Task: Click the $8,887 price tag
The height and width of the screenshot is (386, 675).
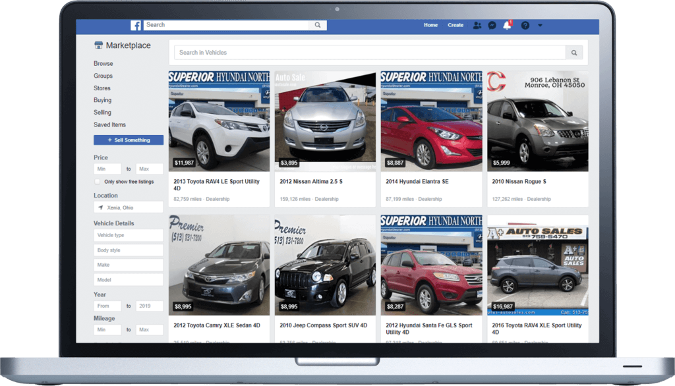Action: [396, 163]
